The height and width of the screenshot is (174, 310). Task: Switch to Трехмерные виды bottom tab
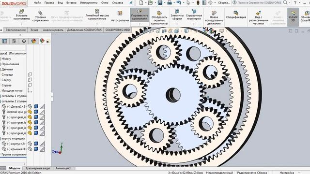click(x=38, y=168)
